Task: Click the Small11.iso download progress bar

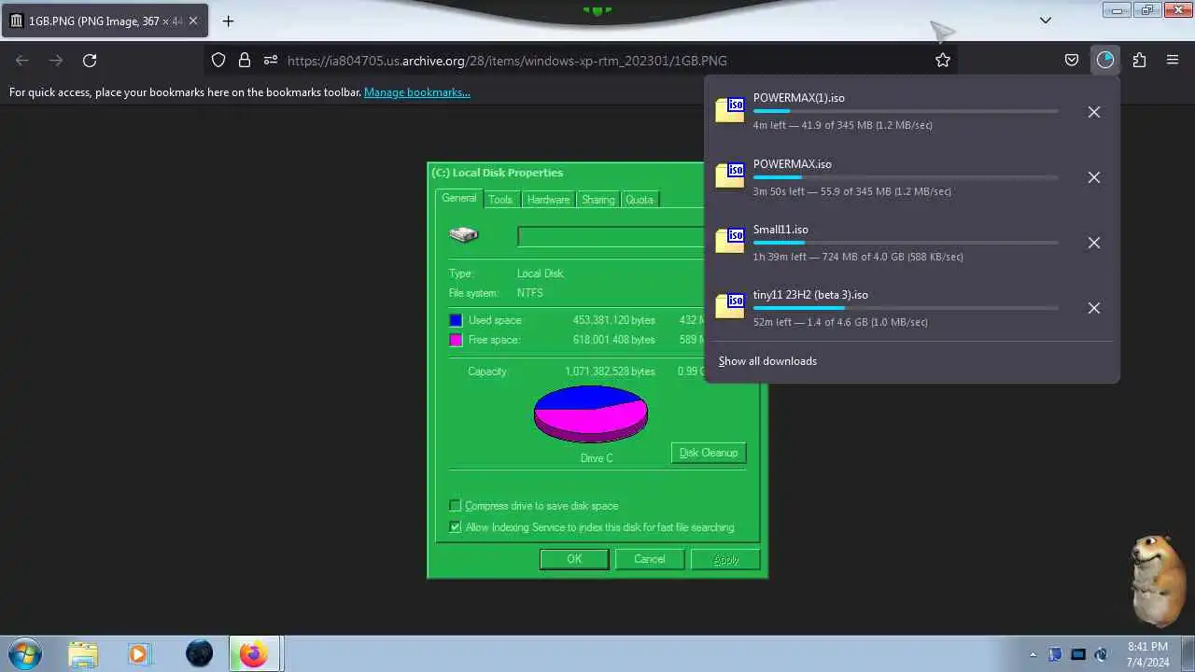Action: pyautogui.click(x=906, y=243)
